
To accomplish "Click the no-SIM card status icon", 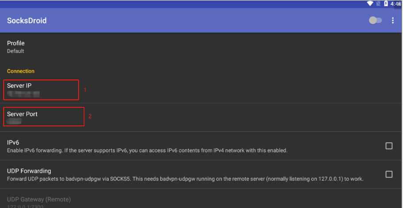I will pyautogui.click(x=378, y=4).
